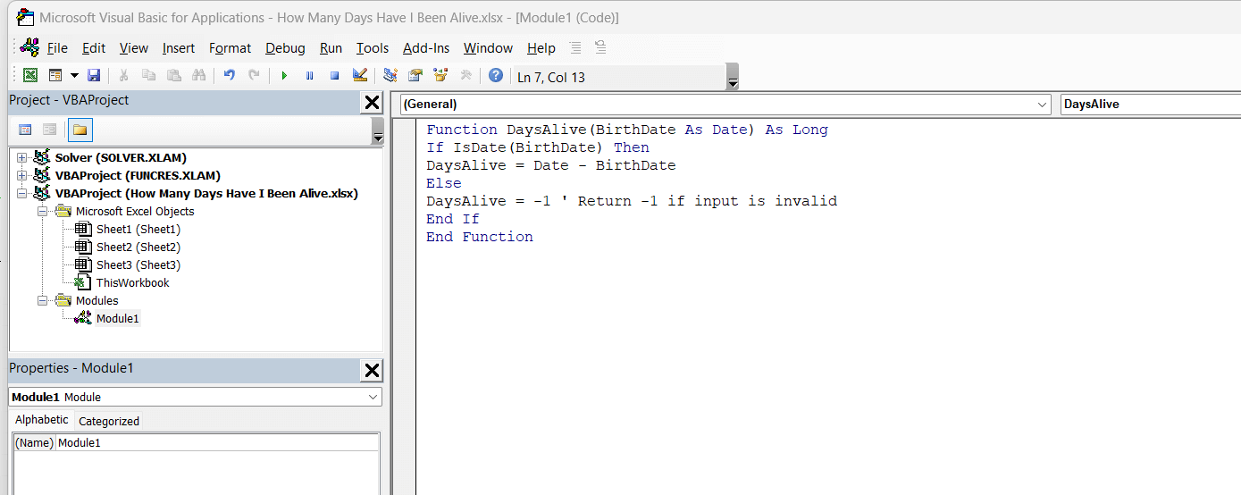
Task: Select the Solver (SOLVER.XLAM) project
Action: tap(121, 158)
